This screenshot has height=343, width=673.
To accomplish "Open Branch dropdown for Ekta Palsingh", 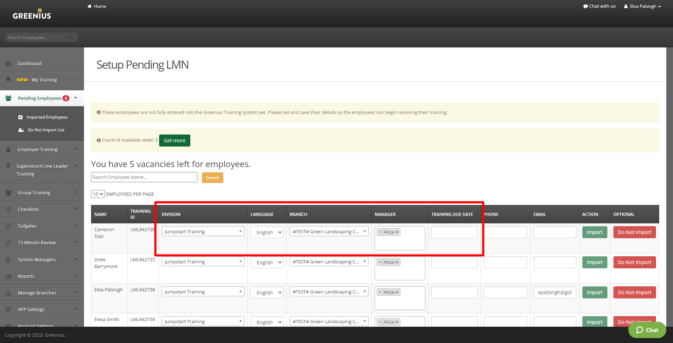I will (x=329, y=292).
